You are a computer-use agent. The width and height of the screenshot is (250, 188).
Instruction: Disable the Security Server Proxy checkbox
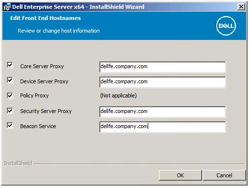point(10,111)
